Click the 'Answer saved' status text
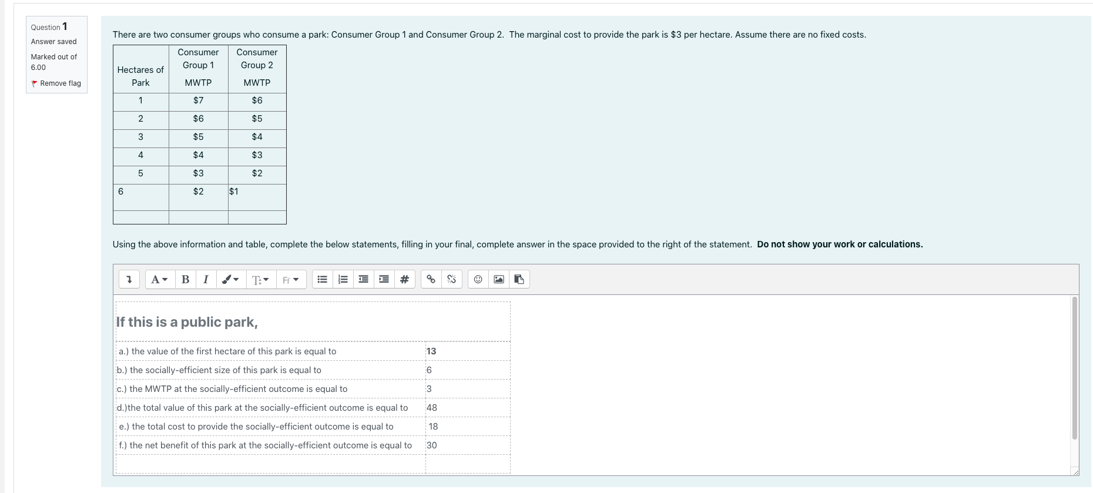The width and height of the screenshot is (1093, 493). [54, 42]
